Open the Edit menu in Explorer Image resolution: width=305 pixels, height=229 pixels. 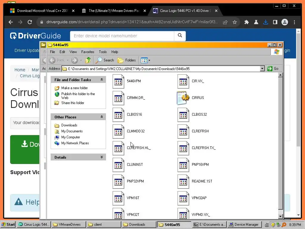point(62,52)
